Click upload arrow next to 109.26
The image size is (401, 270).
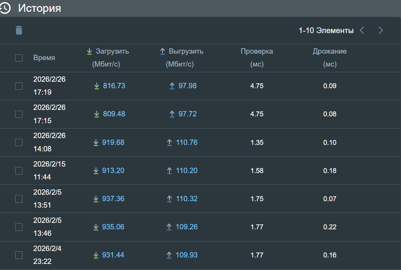click(169, 227)
